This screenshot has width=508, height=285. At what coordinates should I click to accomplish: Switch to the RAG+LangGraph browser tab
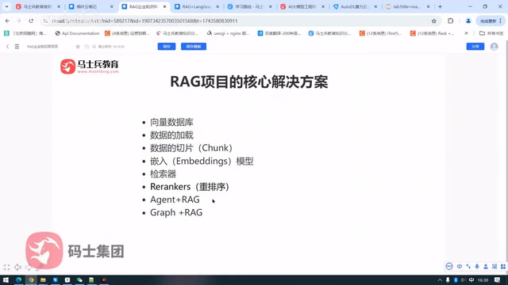click(197, 6)
